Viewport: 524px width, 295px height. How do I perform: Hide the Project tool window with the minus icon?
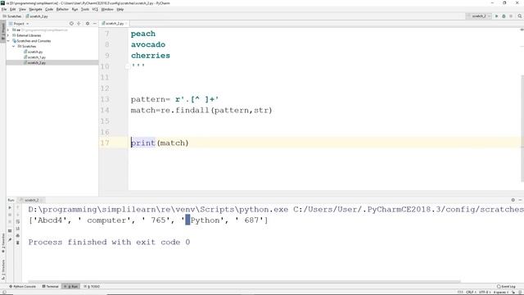[x=95, y=24]
